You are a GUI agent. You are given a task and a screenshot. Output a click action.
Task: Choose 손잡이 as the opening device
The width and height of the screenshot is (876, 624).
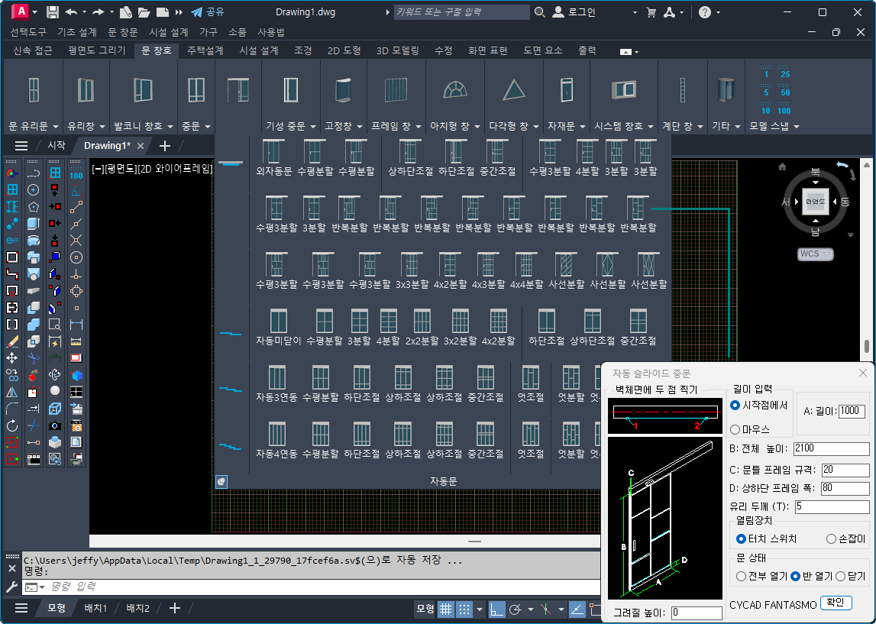(831, 539)
